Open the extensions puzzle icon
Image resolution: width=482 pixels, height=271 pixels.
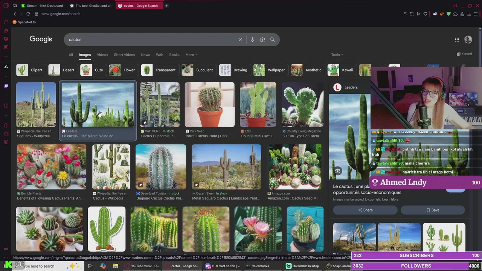click(455, 14)
